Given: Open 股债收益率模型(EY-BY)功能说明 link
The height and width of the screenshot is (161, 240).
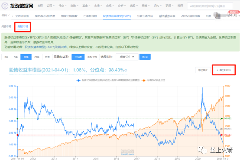Looking at the screenshot, I should click(x=45, y=47).
